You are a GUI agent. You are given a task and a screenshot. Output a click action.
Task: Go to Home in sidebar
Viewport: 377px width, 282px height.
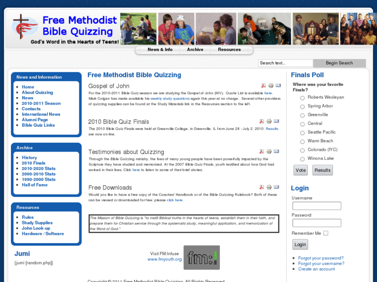(28, 87)
